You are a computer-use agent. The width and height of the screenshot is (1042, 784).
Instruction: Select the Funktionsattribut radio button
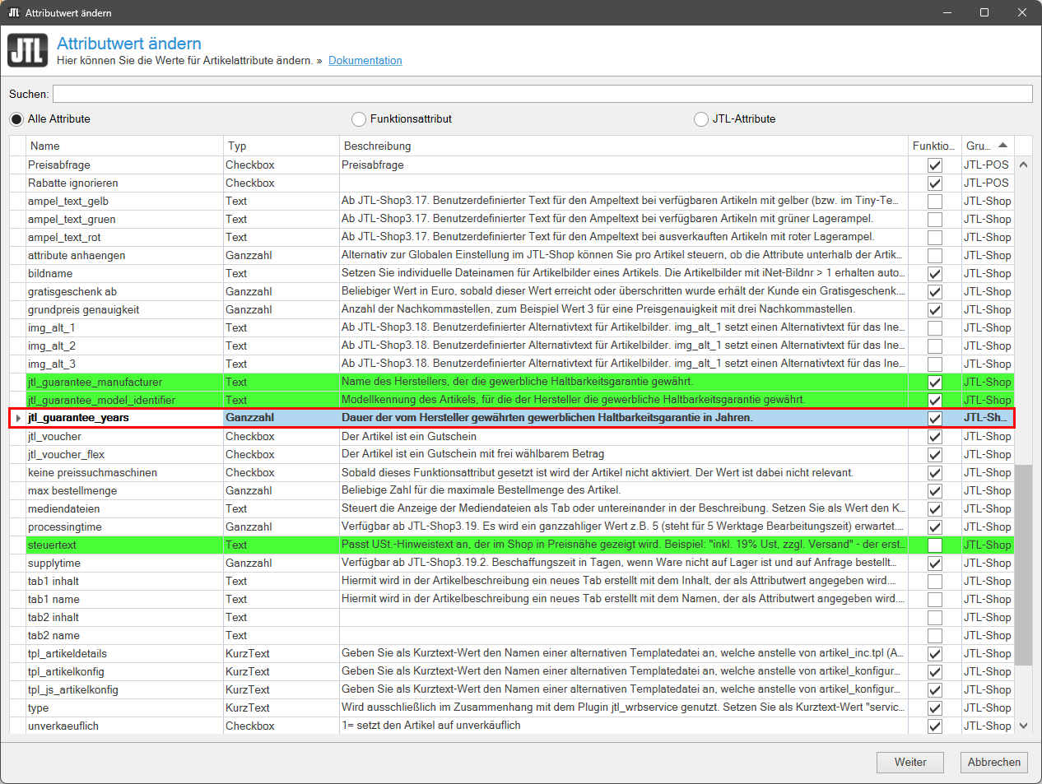click(359, 119)
